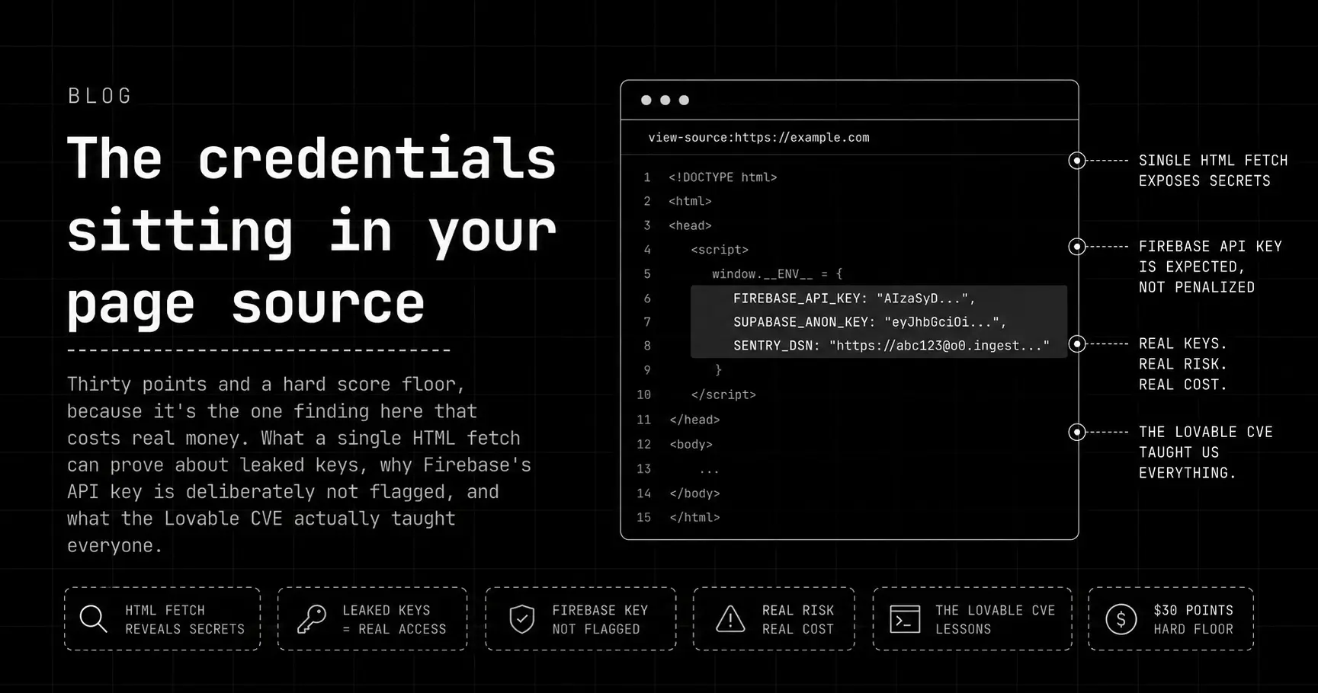Select the 'LEAKED KEYS = REAL ACCESS' card label
The width and height of the screenshot is (1318, 693).
[x=394, y=620]
